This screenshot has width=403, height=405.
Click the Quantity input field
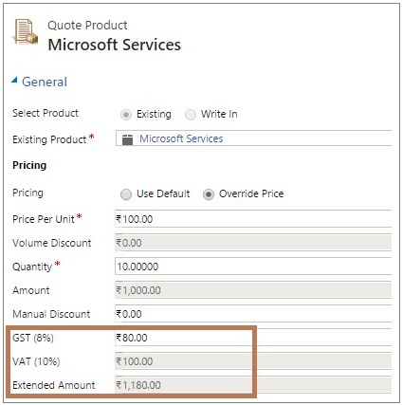253,267
